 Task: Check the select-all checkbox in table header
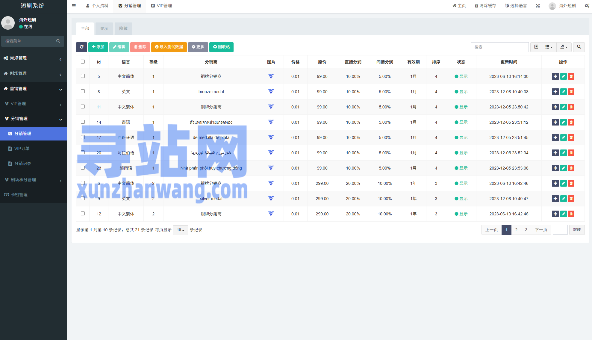83,62
